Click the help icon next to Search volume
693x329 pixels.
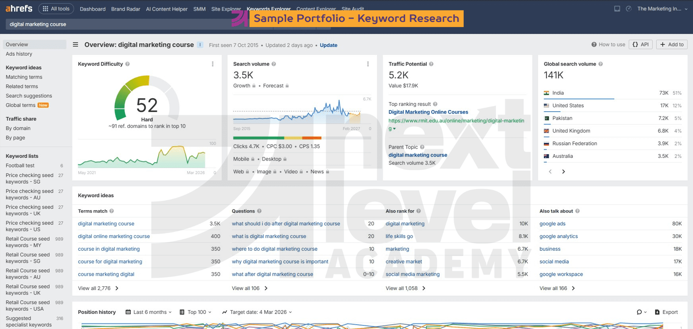point(274,64)
